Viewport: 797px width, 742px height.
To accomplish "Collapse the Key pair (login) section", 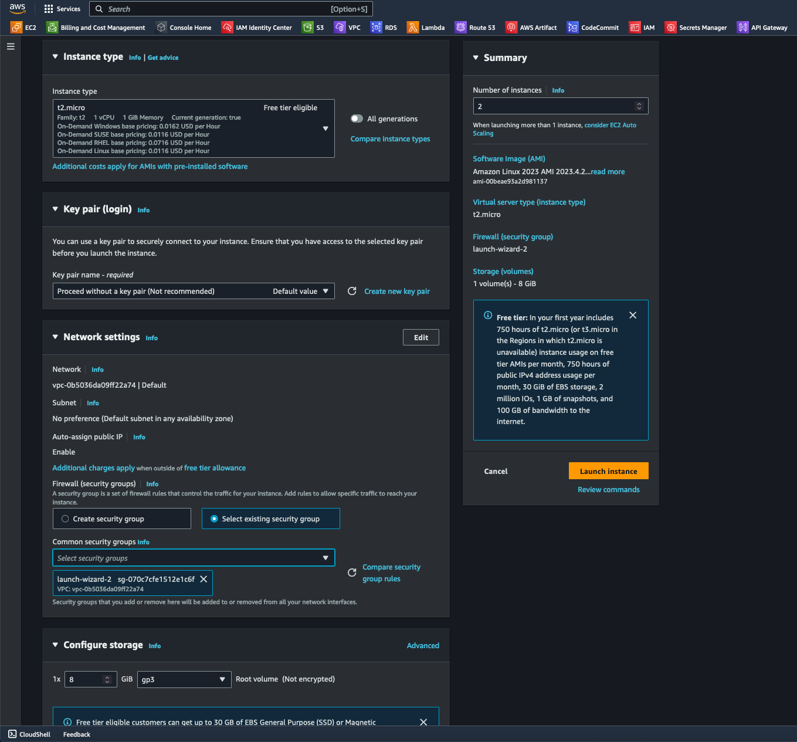I will (55, 209).
